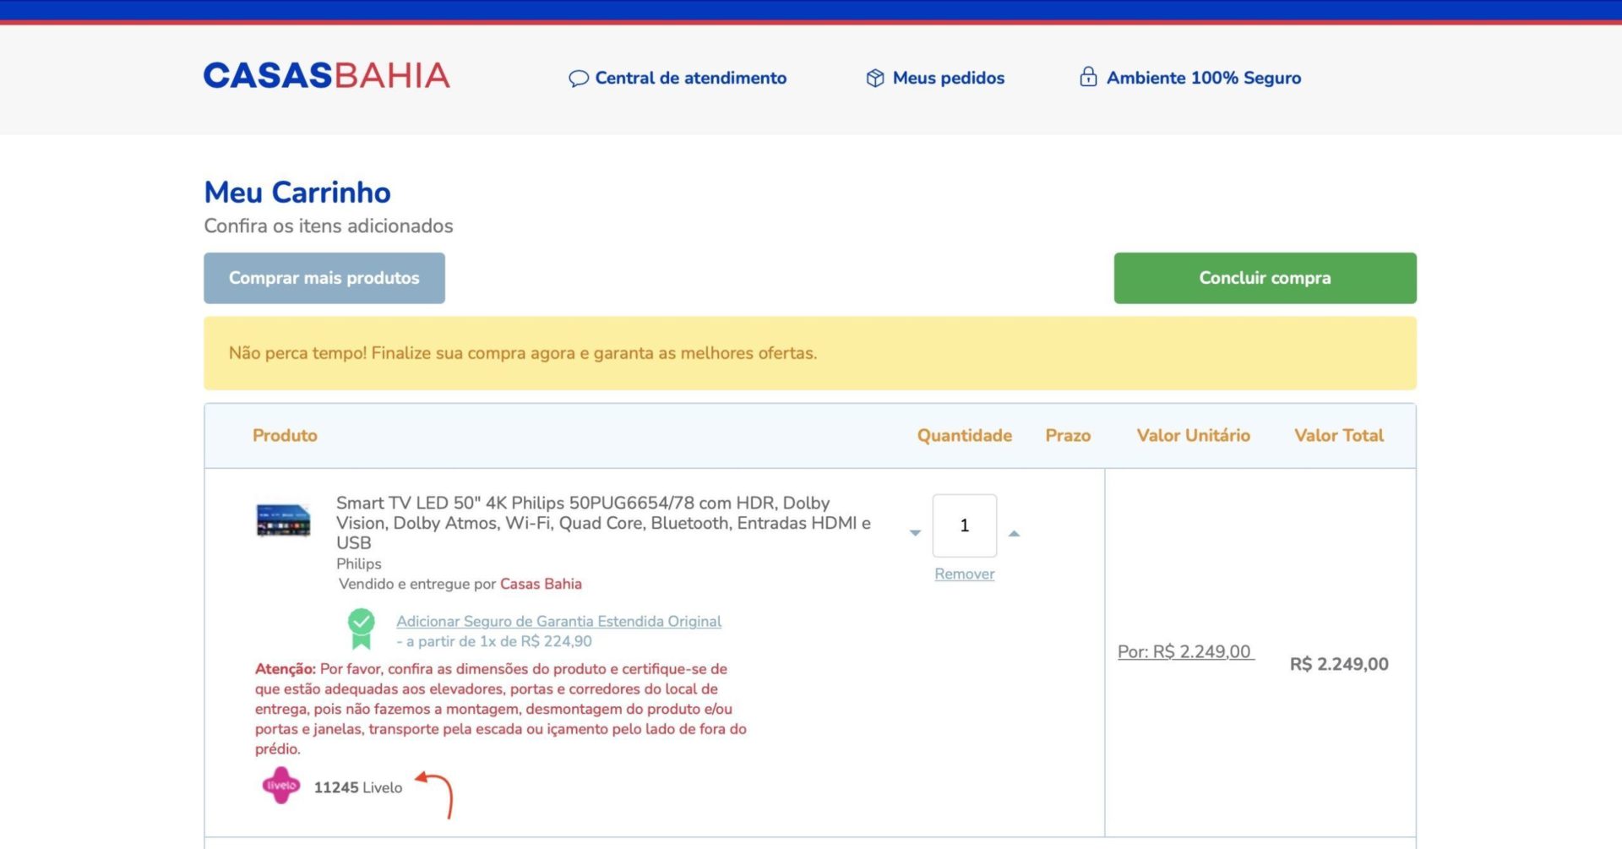1622x849 pixels.
Task: Click the red Atenção warning text
Action: (501, 709)
